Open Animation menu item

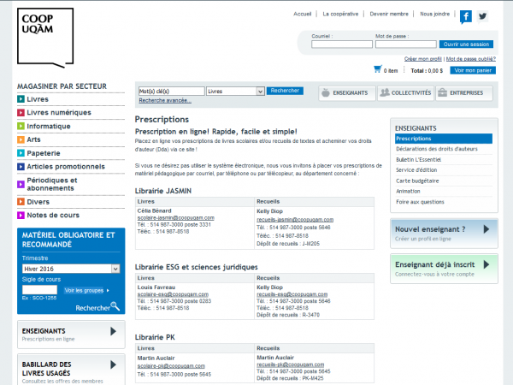coord(408,191)
